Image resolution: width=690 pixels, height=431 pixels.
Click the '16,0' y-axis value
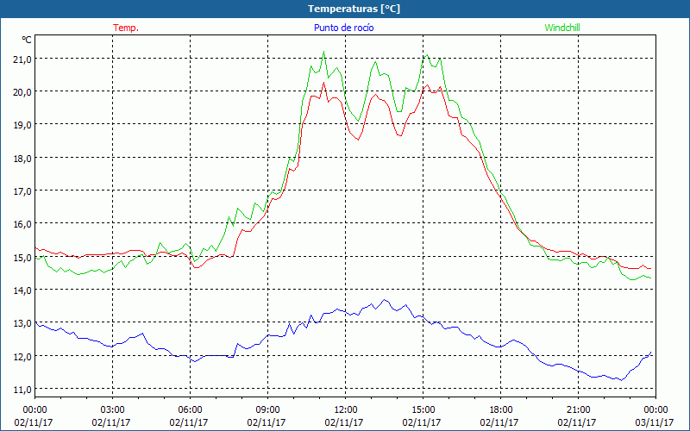coord(22,224)
